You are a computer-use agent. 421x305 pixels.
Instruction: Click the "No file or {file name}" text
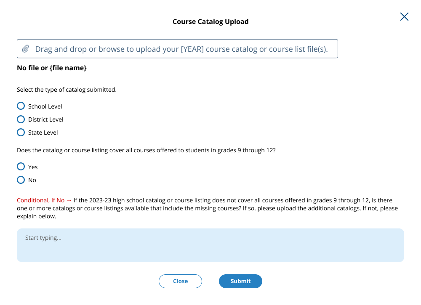click(x=52, y=68)
